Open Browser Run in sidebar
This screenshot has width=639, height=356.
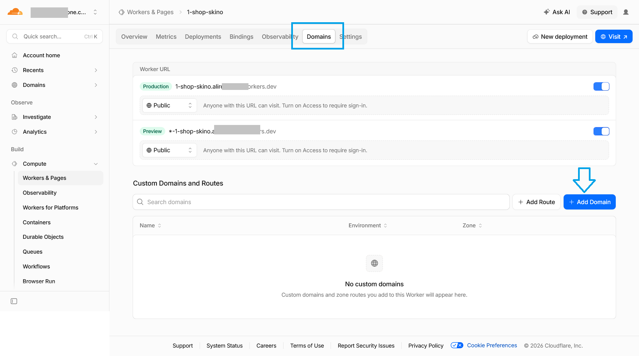39,281
